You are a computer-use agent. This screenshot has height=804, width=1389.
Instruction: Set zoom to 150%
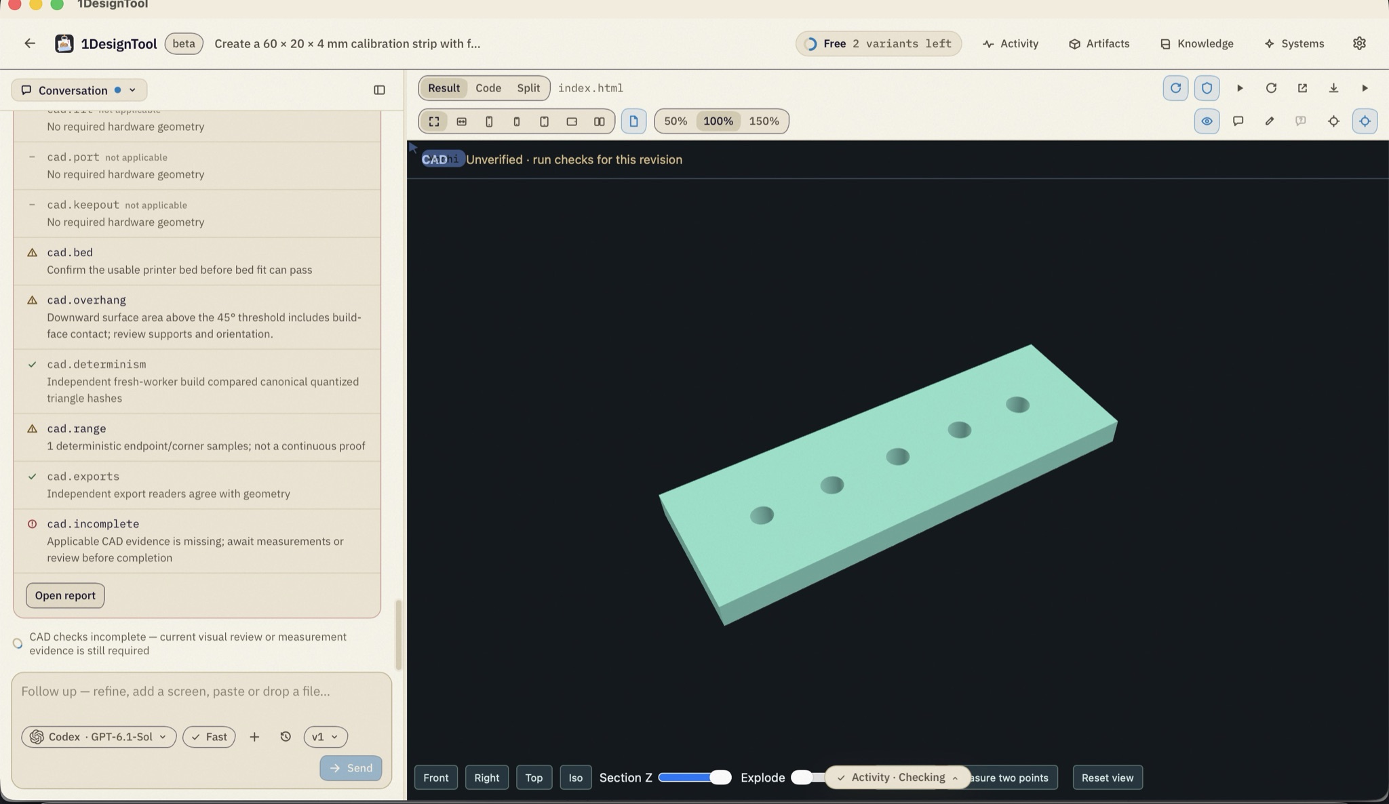click(x=764, y=121)
